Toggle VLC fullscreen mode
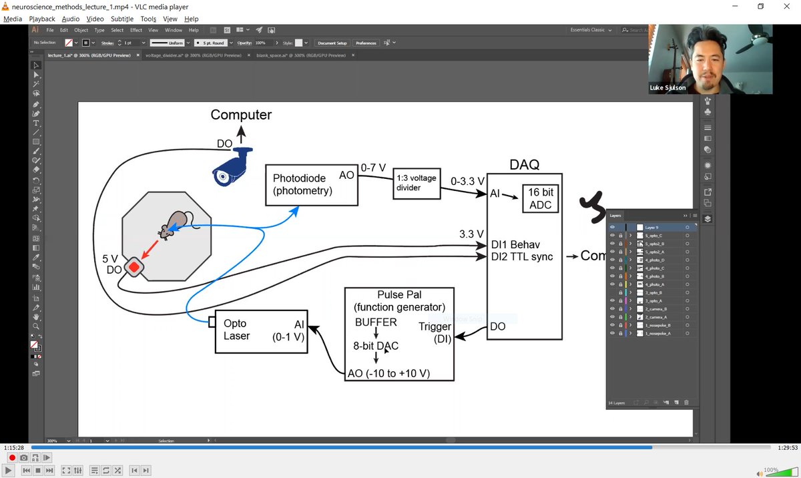The height and width of the screenshot is (478, 801). [66, 471]
